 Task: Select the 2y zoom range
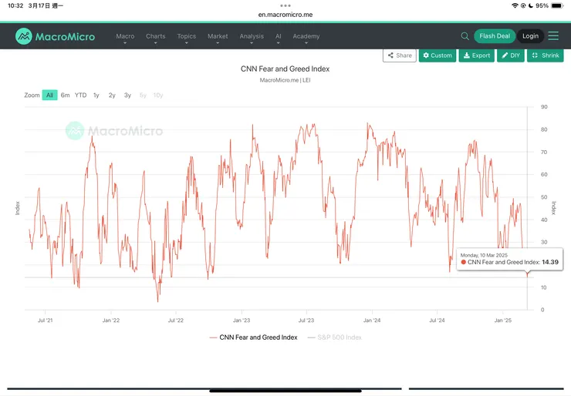(x=112, y=95)
